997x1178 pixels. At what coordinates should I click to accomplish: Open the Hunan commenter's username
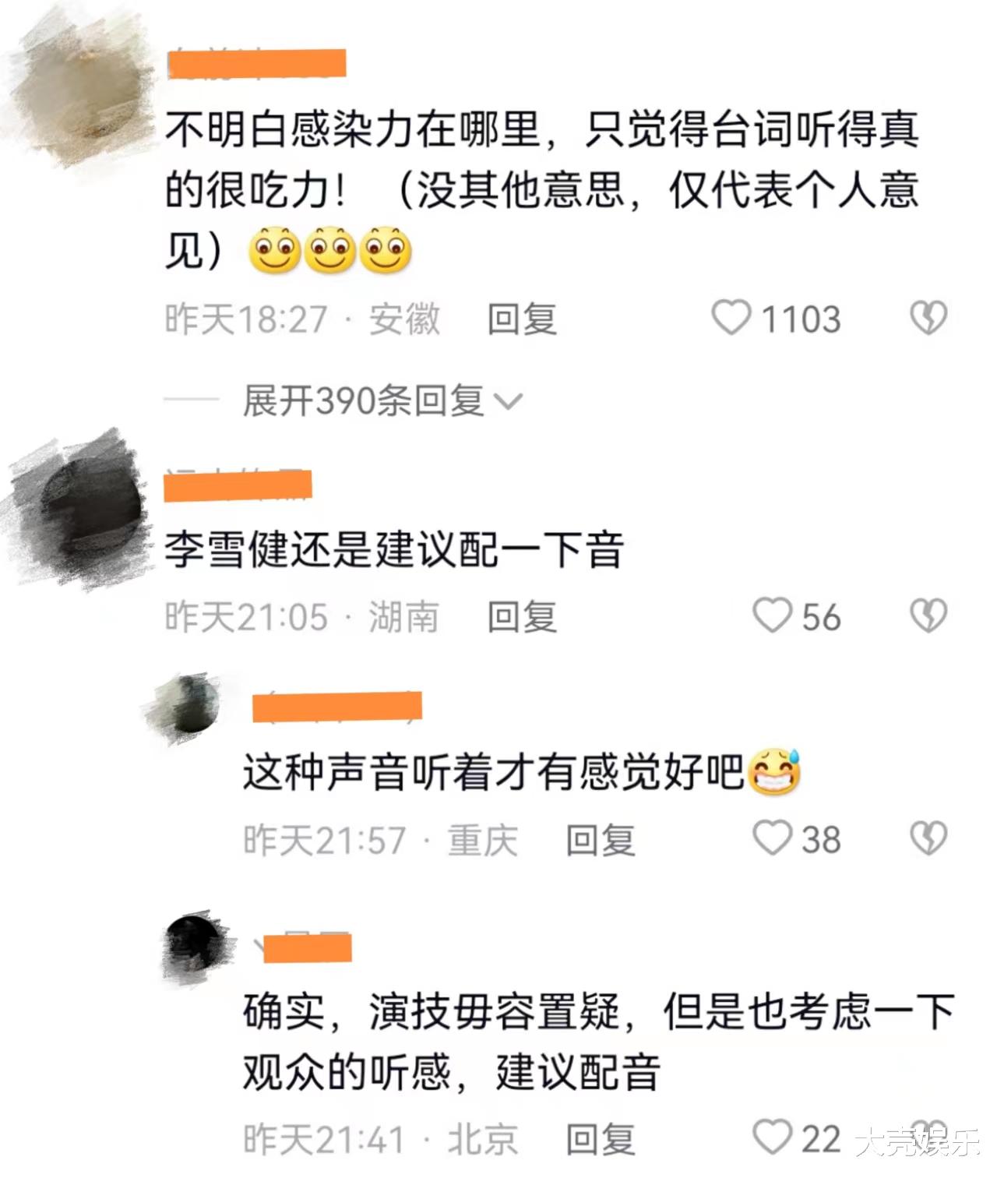239,485
